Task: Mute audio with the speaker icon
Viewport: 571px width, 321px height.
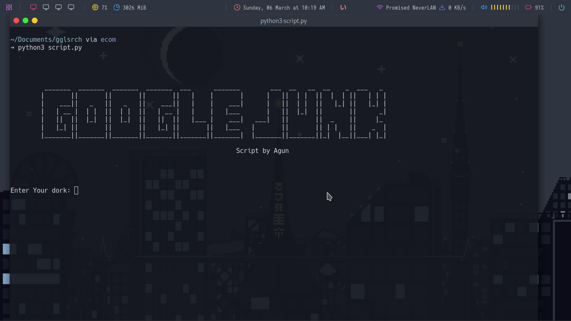Action: [484, 8]
